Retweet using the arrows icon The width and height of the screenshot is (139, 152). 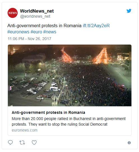point(22,142)
